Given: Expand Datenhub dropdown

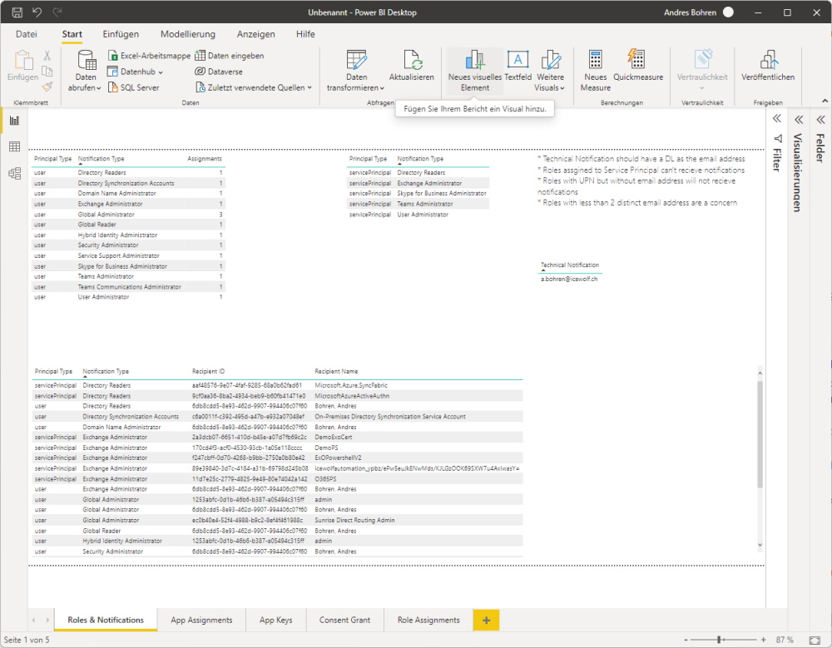Looking at the screenshot, I should (161, 72).
